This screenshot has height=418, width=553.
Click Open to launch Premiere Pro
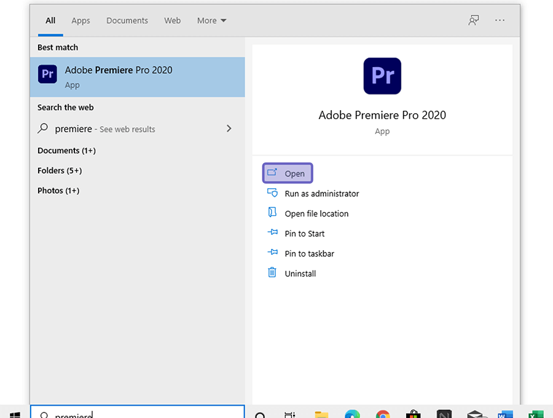click(288, 173)
